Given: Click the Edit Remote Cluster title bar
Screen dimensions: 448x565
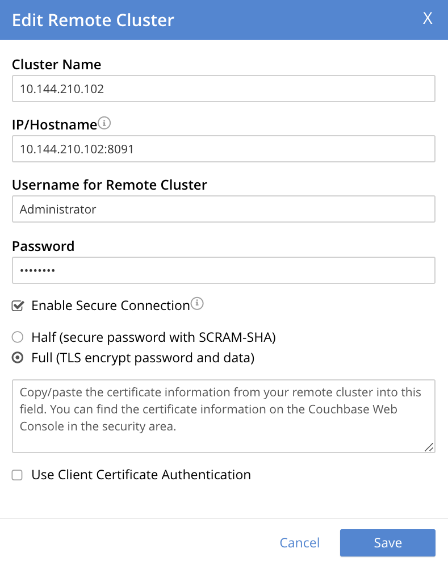Looking at the screenshot, I should point(93,20).
